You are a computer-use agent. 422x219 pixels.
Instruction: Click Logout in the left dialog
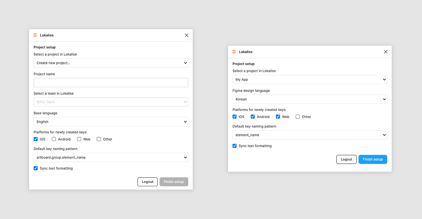click(147, 182)
